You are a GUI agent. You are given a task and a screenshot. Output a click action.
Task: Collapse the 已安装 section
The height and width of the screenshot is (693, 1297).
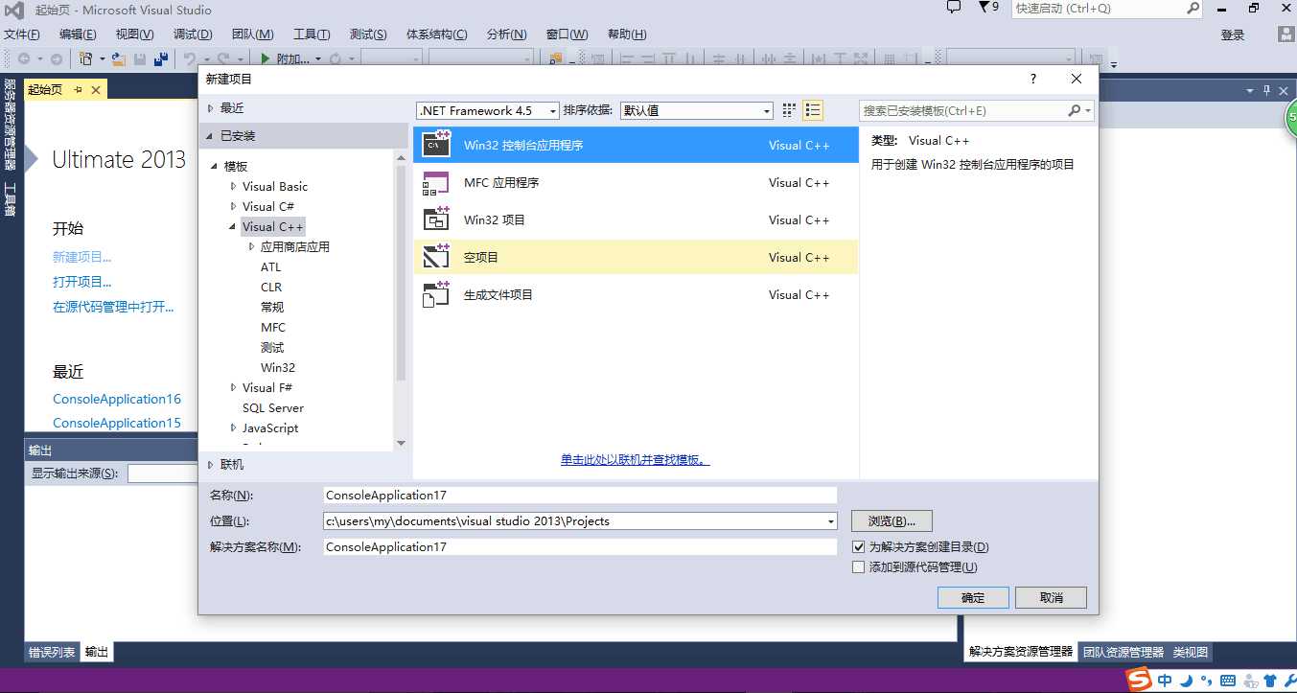point(210,136)
